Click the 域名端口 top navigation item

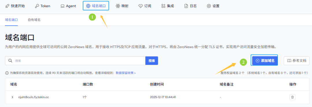96,6
